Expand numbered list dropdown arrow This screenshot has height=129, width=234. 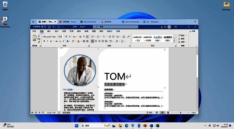(101, 37)
